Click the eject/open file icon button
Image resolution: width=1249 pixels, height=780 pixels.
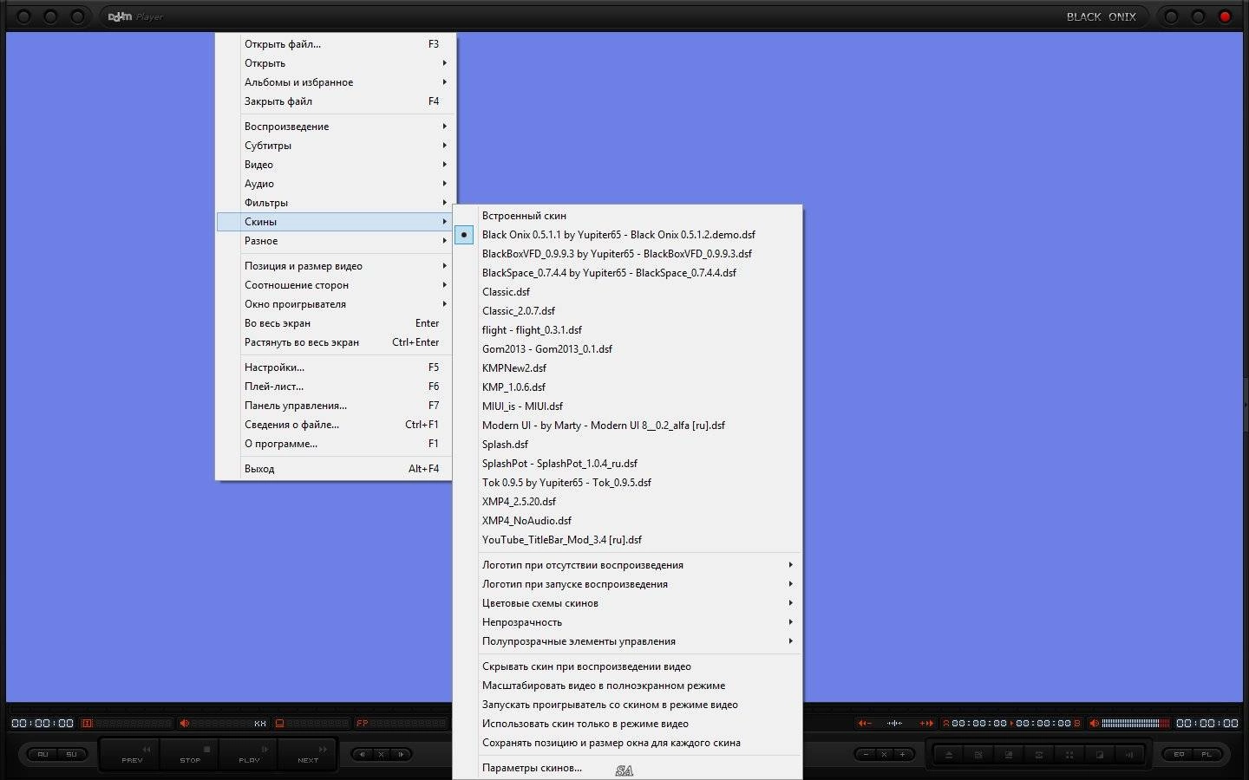point(949,755)
